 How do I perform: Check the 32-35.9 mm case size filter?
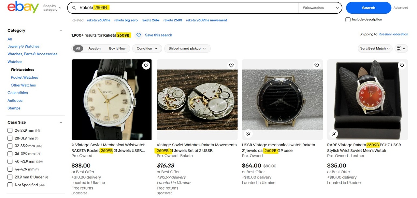tap(10, 146)
